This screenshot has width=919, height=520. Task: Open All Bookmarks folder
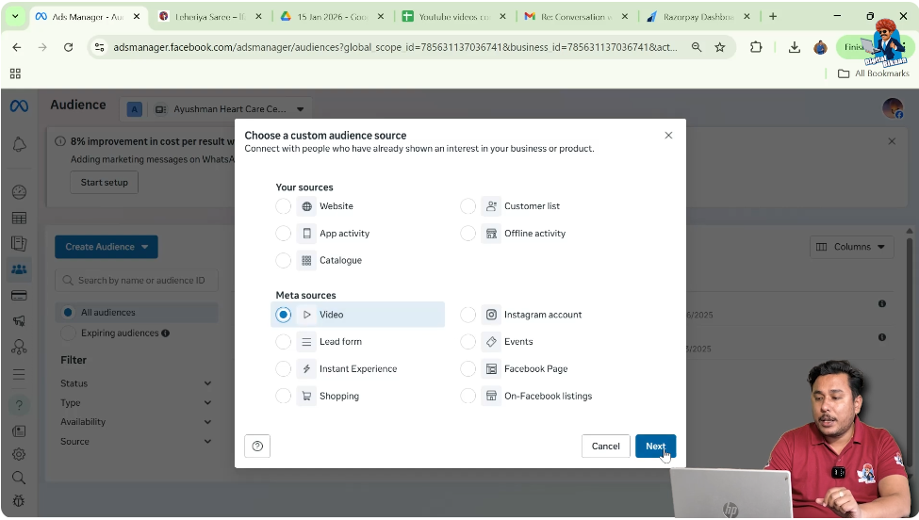coord(873,73)
